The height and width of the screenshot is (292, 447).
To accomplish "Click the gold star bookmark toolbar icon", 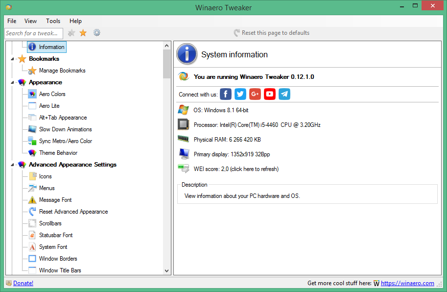I will tap(83, 33).
